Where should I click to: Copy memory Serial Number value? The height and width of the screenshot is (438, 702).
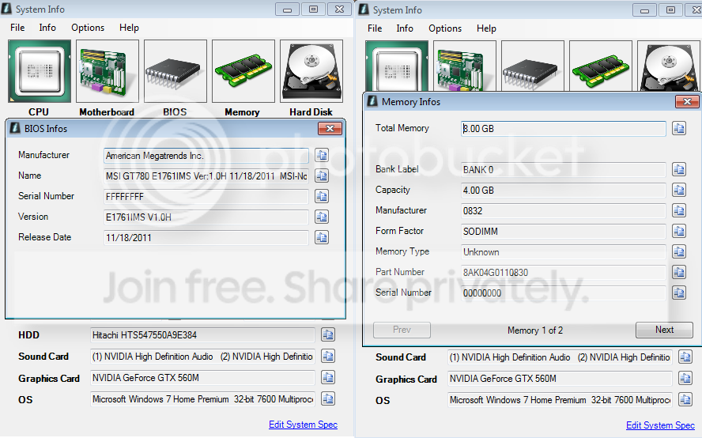coord(679,293)
